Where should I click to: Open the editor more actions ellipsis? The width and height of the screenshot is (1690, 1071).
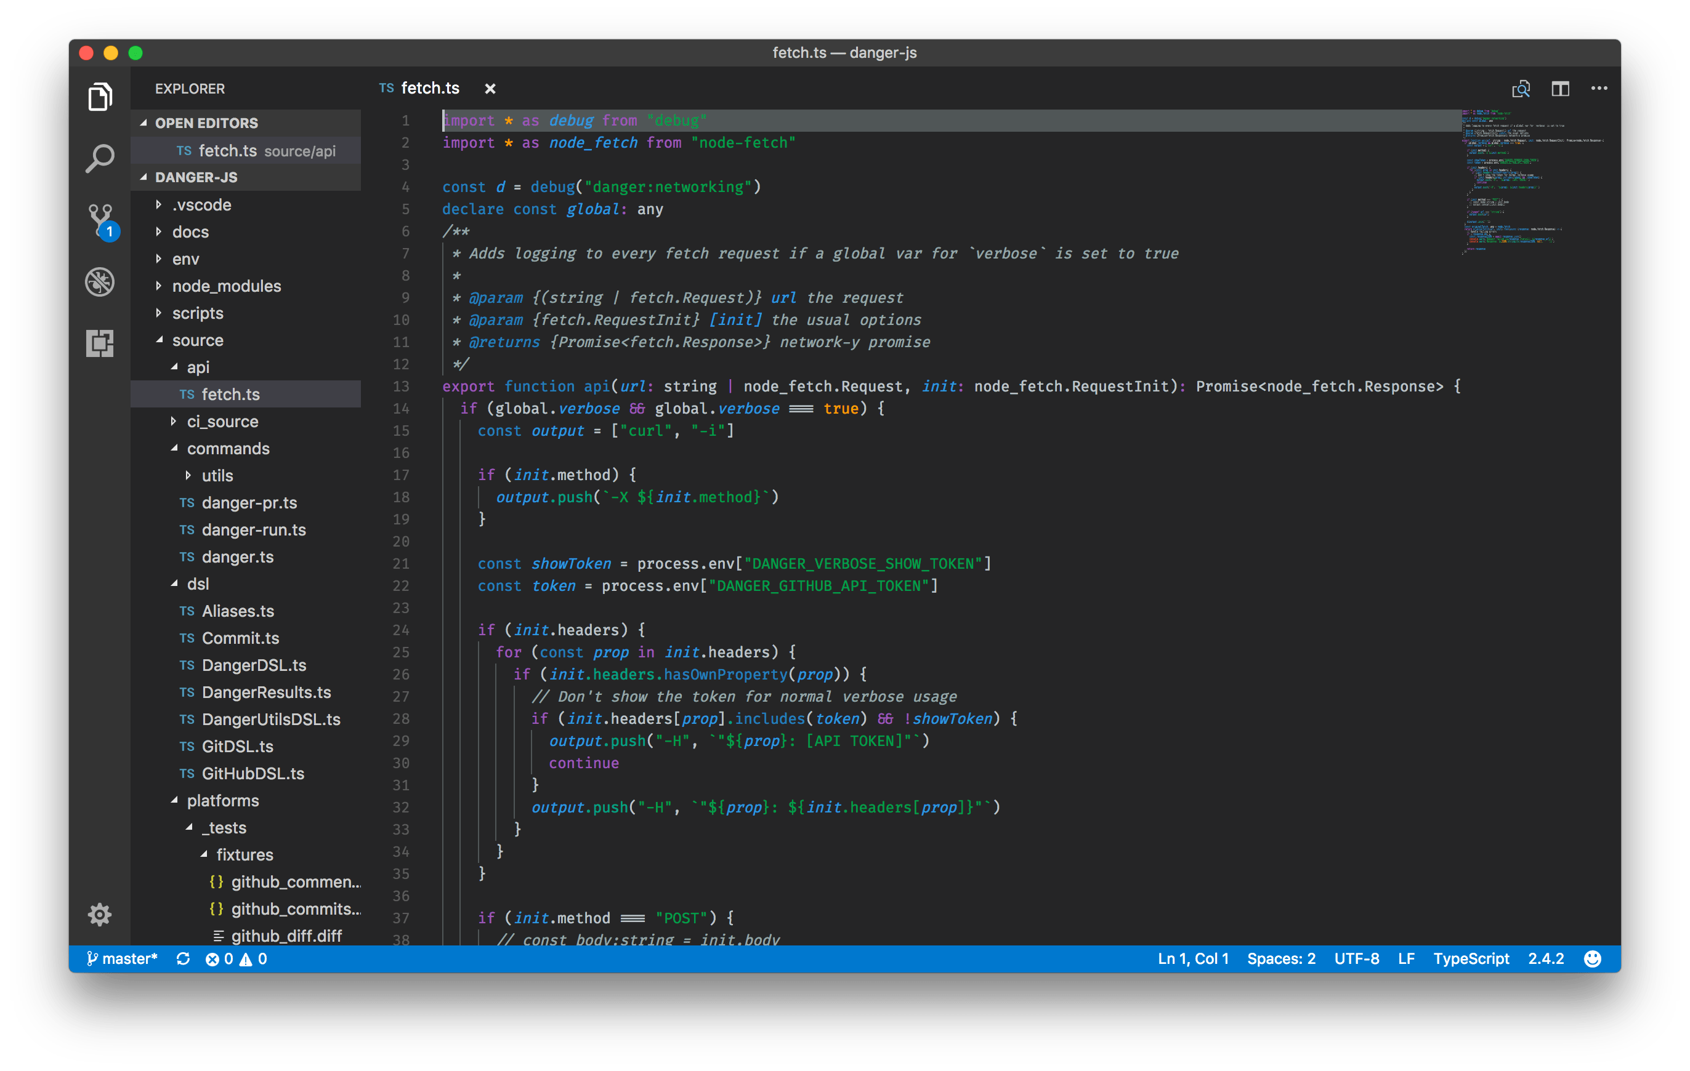[1599, 89]
